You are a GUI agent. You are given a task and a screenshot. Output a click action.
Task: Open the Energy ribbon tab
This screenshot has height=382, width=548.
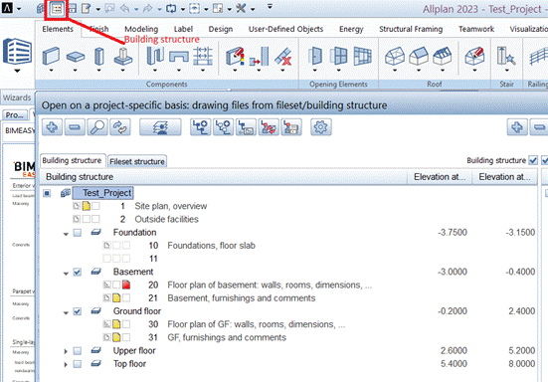tap(351, 29)
